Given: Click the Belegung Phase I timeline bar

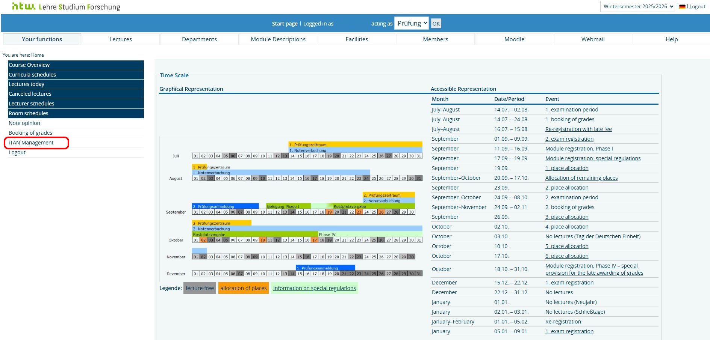Looking at the screenshot, I should 288,206.
